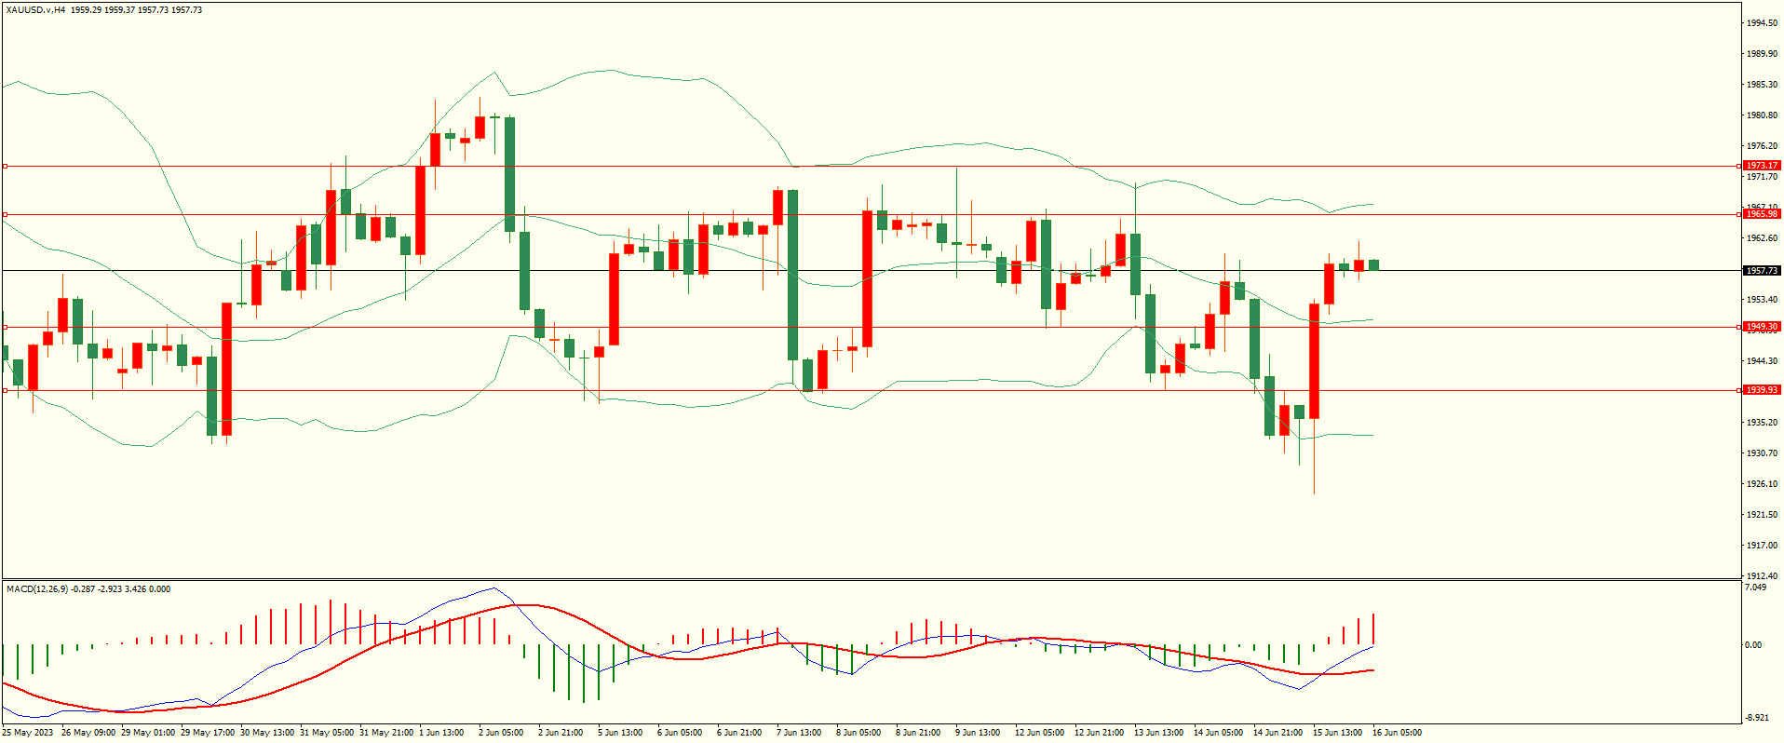Select left handle of 1949.30 line

click(x=5, y=327)
